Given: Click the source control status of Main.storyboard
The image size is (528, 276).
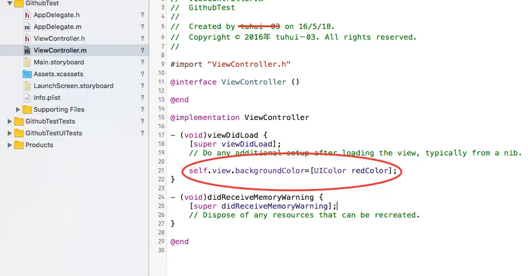Looking at the screenshot, I should tap(142, 62).
